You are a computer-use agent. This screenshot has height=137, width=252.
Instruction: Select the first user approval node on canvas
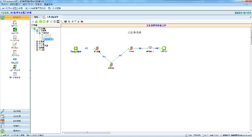97,48
